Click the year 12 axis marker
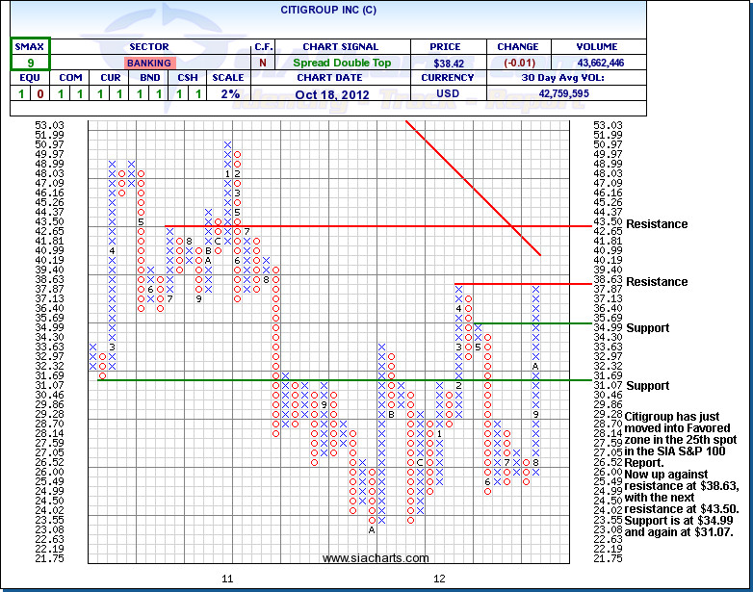Screen dimensions: 753x592 point(439,579)
